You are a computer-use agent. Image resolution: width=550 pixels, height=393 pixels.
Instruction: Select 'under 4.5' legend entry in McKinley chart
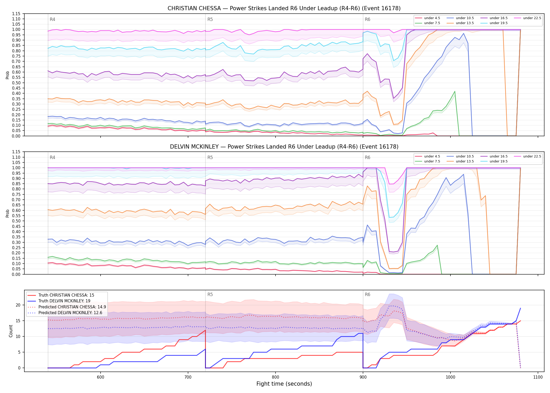pos(427,156)
